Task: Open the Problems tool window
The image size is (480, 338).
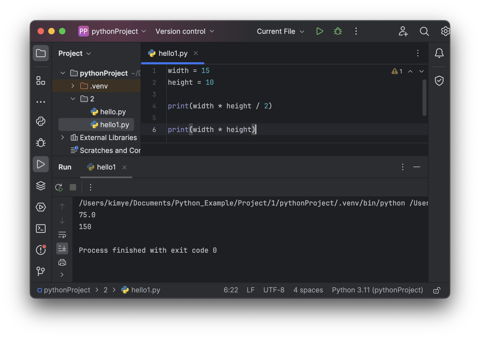Action: [41, 250]
